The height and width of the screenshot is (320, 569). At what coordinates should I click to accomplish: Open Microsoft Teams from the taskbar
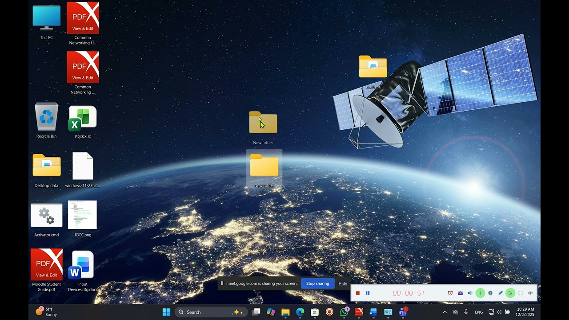pos(403,312)
